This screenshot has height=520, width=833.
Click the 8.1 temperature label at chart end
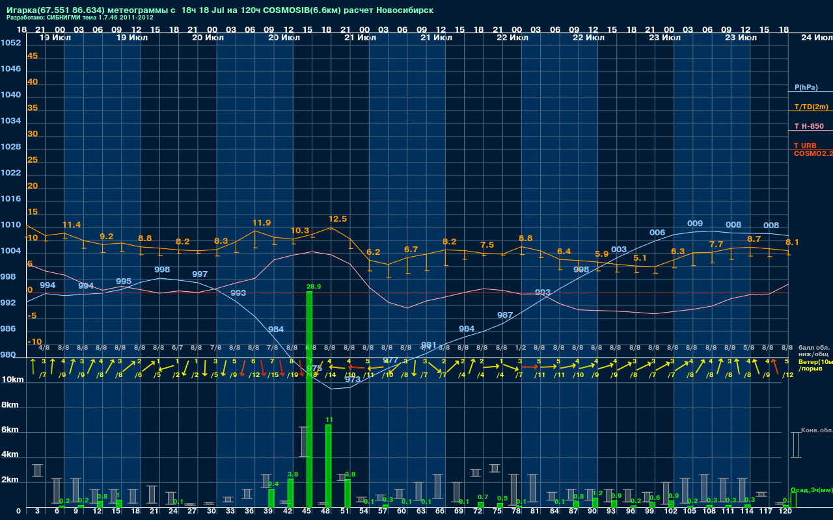point(792,242)
